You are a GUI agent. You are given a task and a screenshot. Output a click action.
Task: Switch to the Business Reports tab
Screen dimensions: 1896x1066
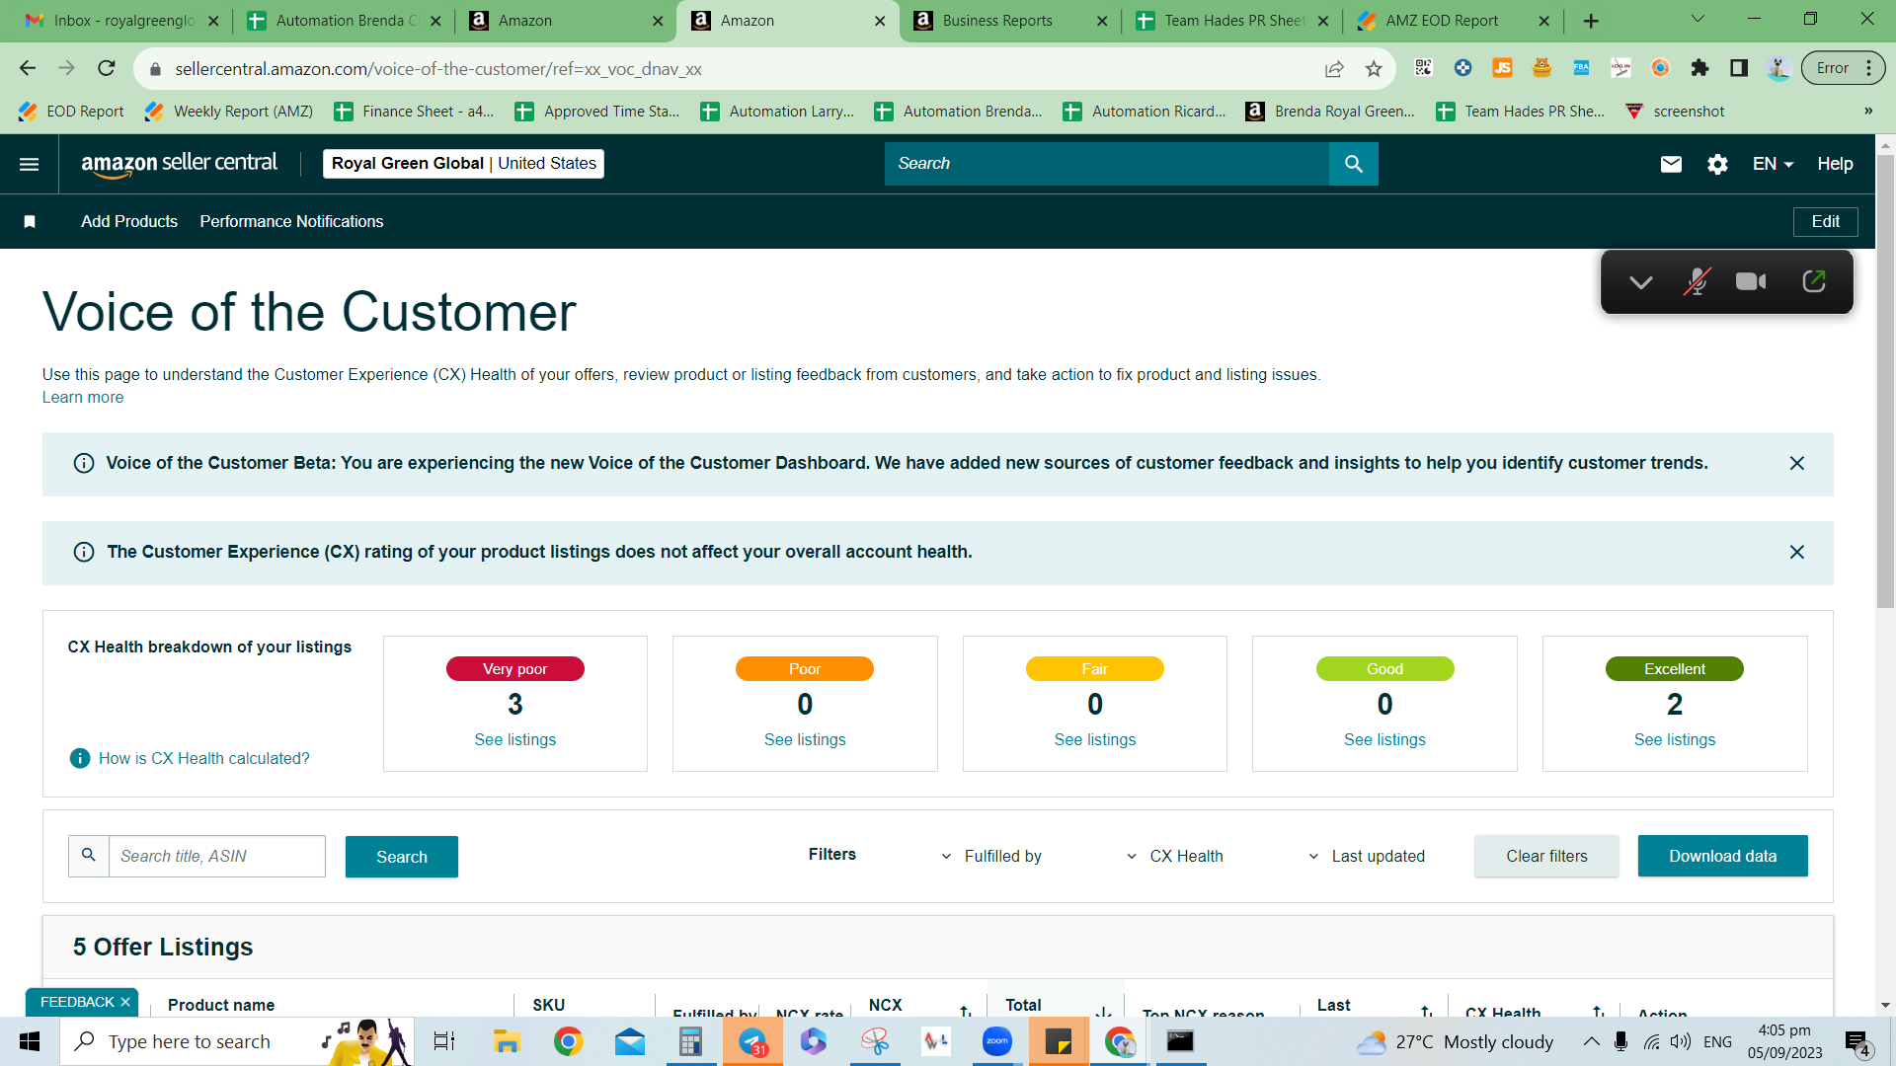tap(1010, 21)
